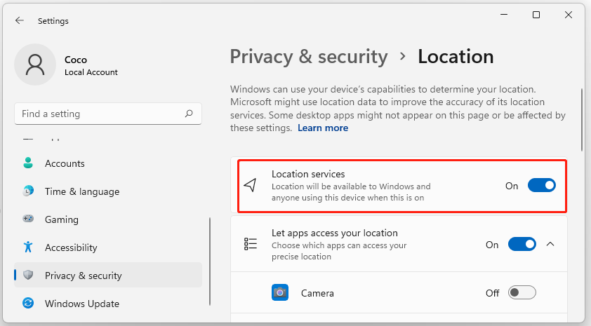Maximize the Settings window
This screenshot has height=326, width=591.
pos(536,15)
